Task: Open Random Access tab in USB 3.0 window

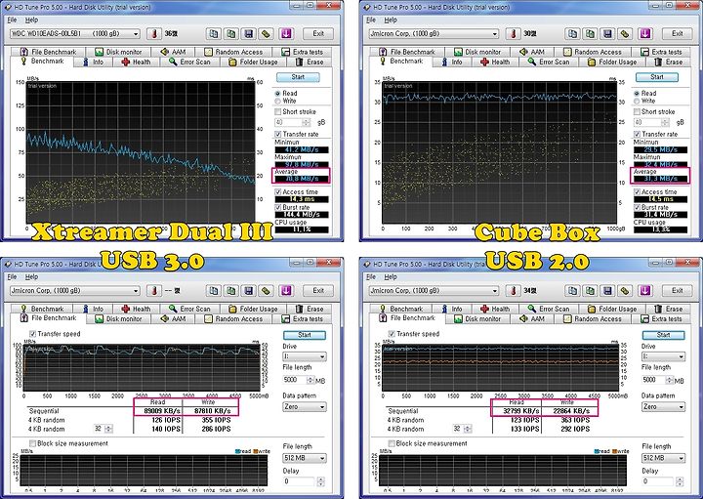Action: click(x=233, y=319)
